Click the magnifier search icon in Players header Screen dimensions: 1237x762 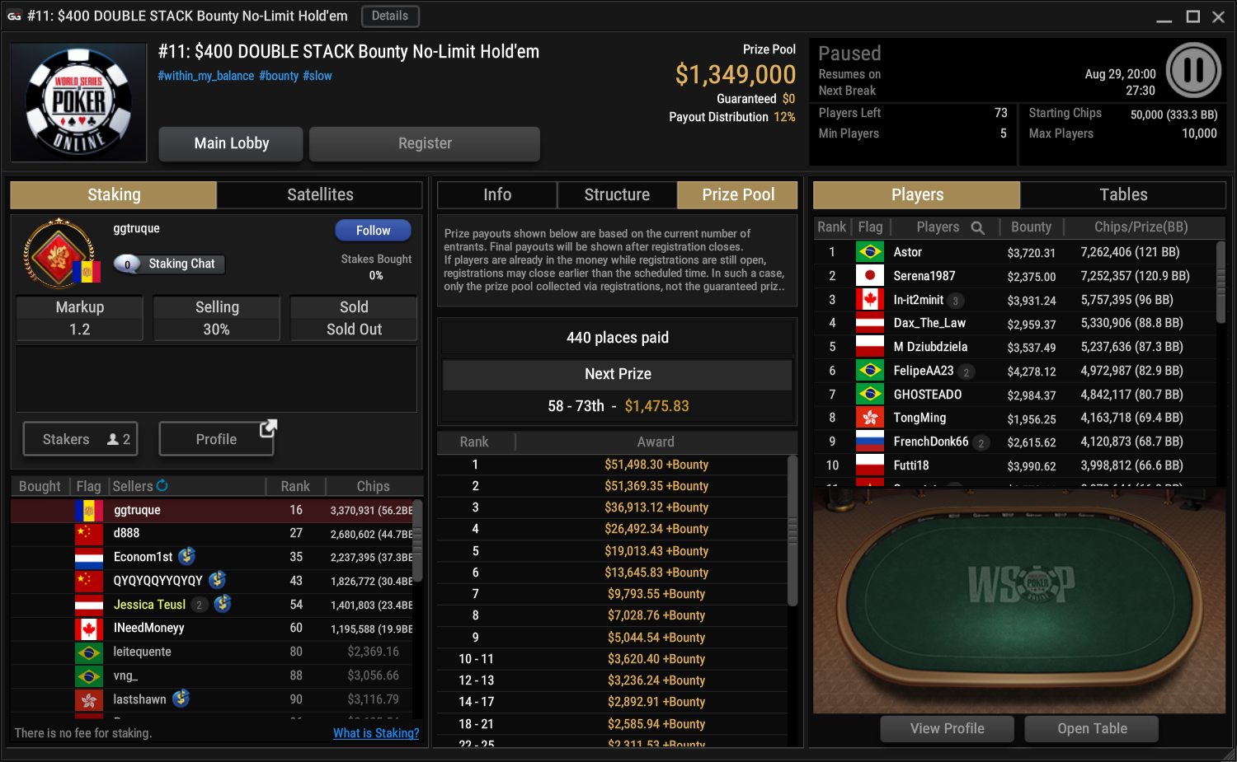click(977, 227)
